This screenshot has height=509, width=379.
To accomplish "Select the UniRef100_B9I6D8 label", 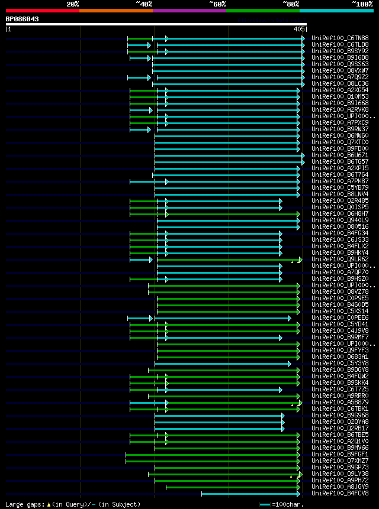I will point(340,58).
